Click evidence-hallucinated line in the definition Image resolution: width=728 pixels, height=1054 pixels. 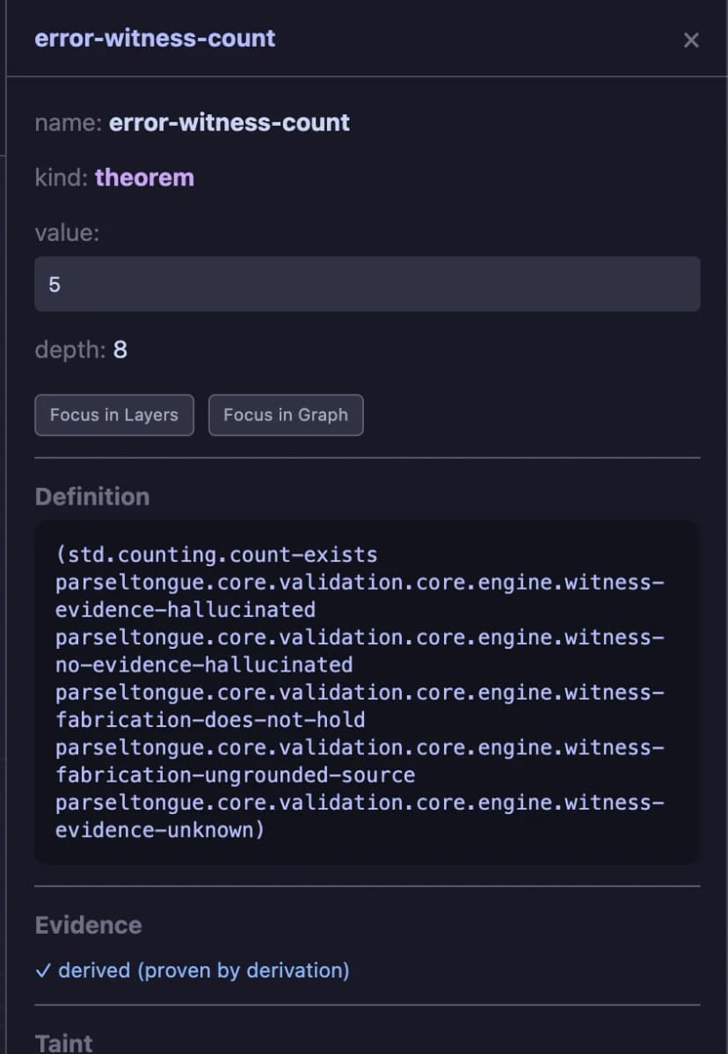point(186,610)
